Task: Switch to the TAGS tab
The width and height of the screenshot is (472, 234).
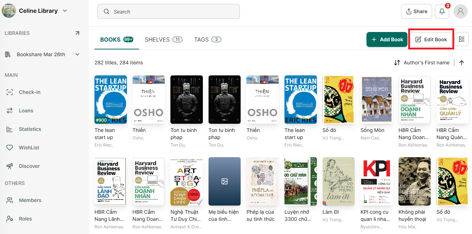Action: [x=208, y=39]
